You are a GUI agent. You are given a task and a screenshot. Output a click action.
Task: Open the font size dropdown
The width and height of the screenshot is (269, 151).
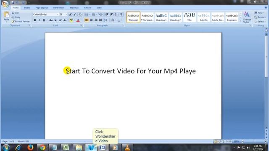click(x=66, y=14)
